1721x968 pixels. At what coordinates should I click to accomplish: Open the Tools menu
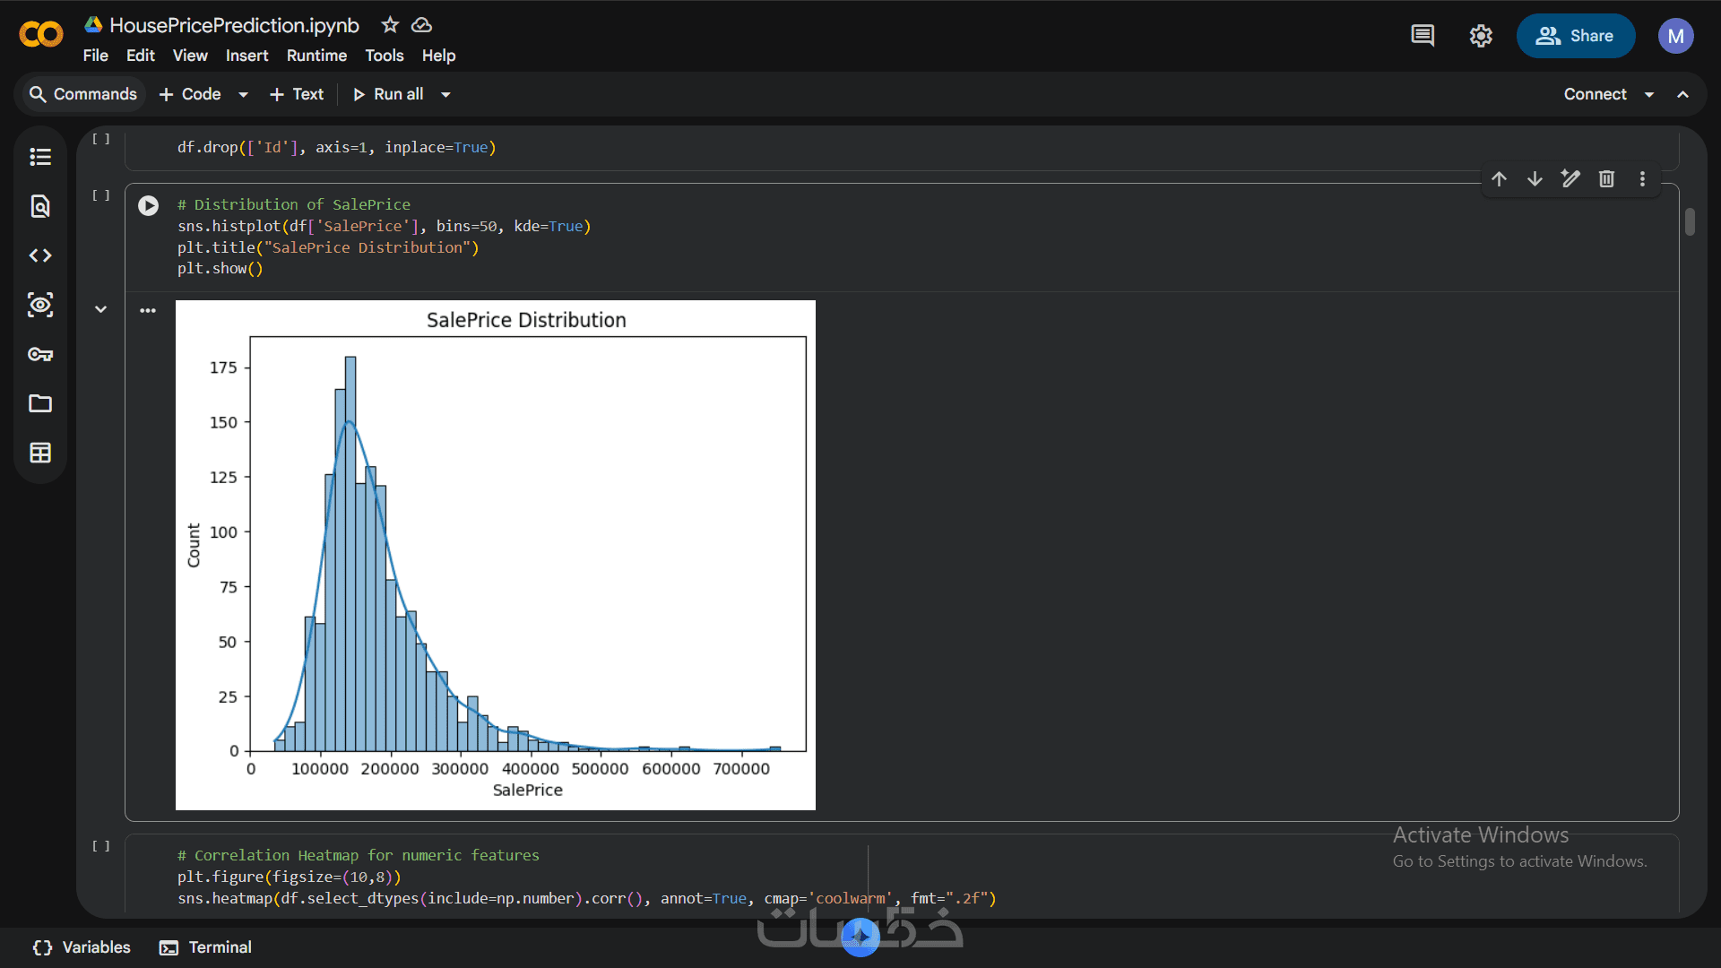pyautogui.click(x=384, y=56)
